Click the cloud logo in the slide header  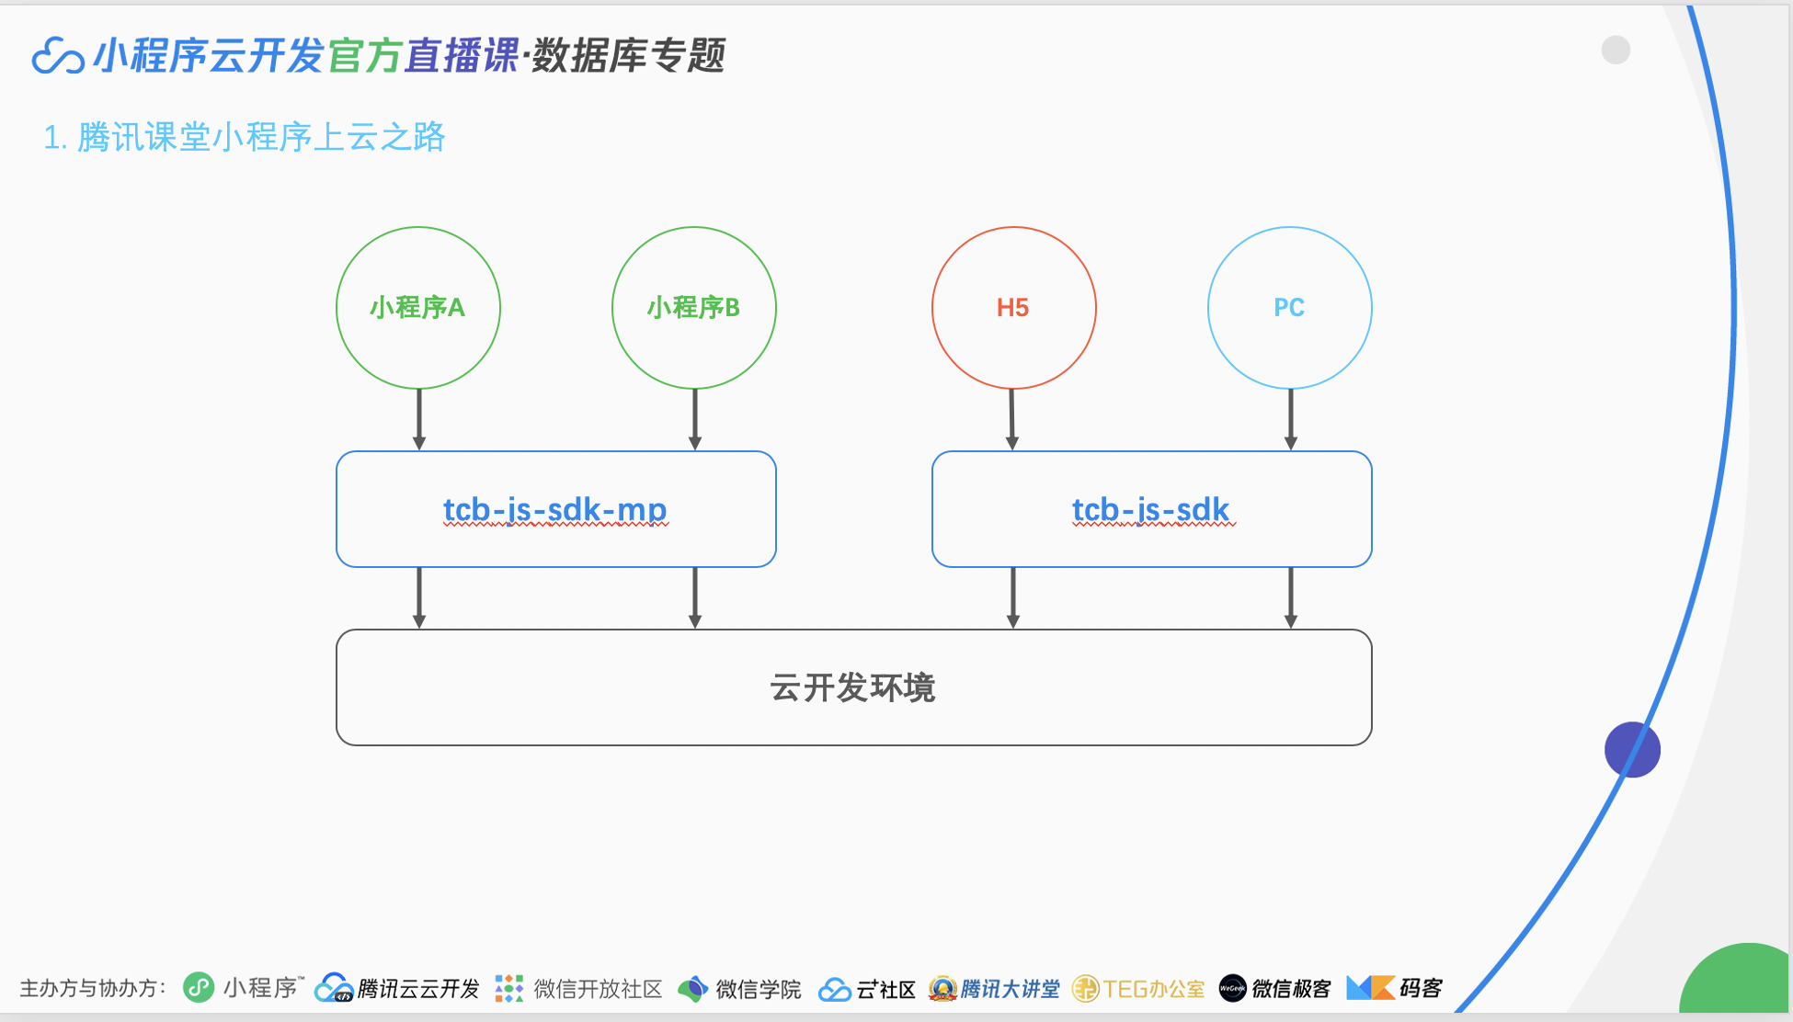coord(57,57)
